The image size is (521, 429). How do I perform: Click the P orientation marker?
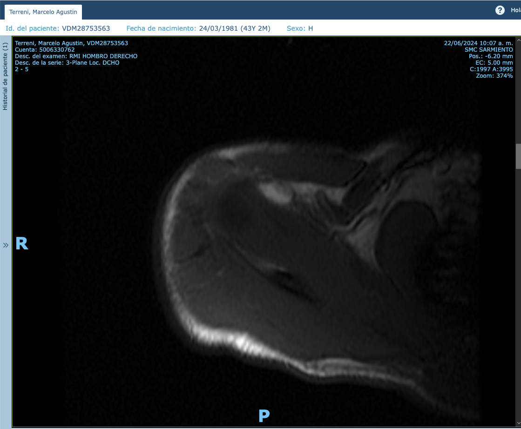[264, 416]
